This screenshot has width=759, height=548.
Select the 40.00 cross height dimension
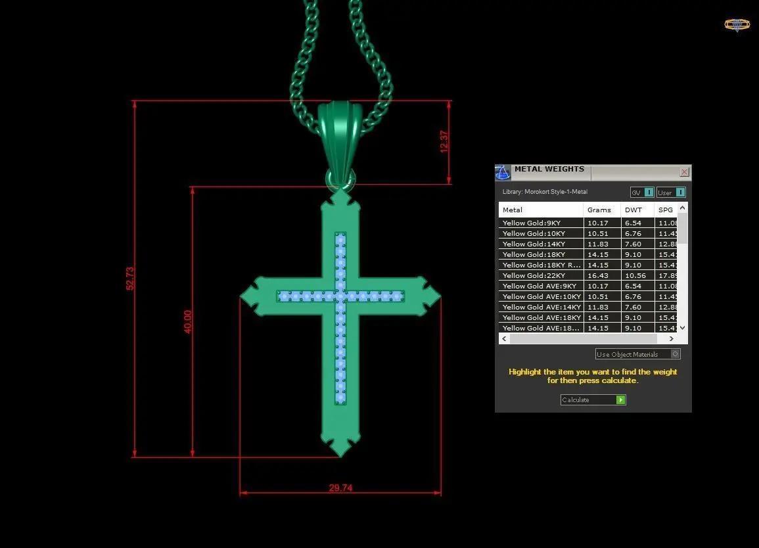point(188,321)
